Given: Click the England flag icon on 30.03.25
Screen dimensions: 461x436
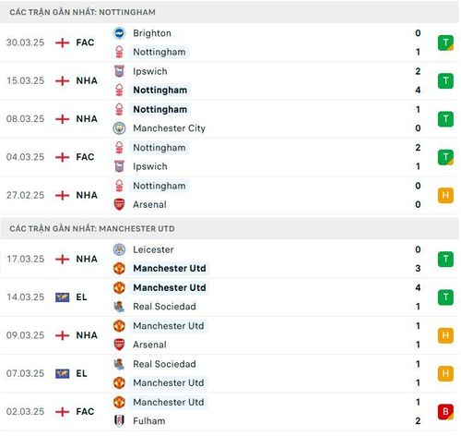Looking at the screenshot, I should 62,42.
